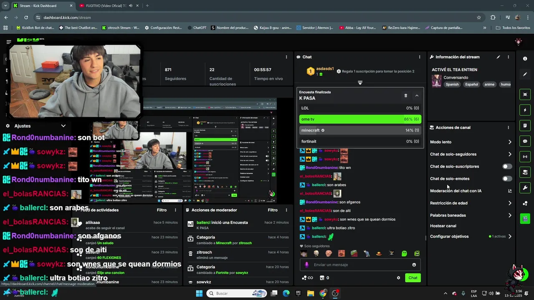Click the Enviar un mensaje input field
The image size is (534, 300).
(360, 265)
